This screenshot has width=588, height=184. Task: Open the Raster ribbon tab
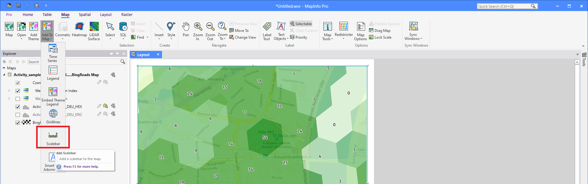click(x=127, y=14)
